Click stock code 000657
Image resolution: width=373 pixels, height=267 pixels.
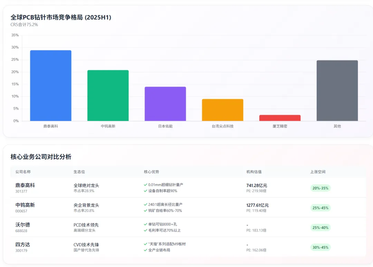[21, 211]
